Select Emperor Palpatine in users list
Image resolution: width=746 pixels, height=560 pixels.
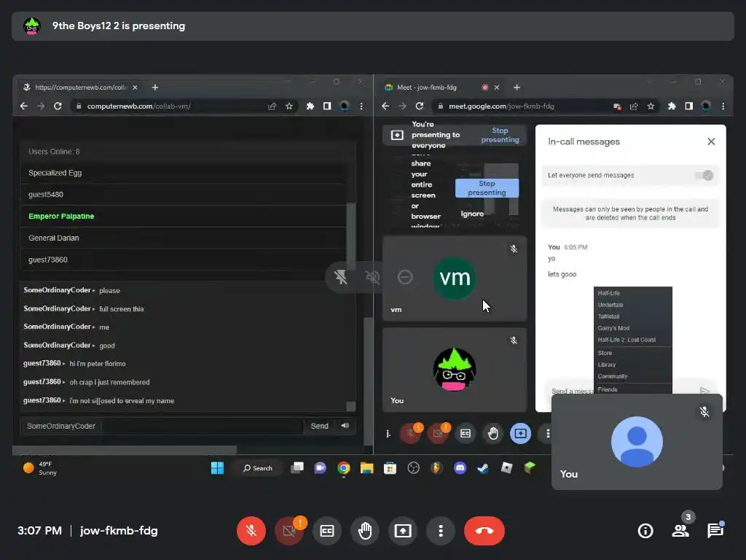[x=183, y=216]
